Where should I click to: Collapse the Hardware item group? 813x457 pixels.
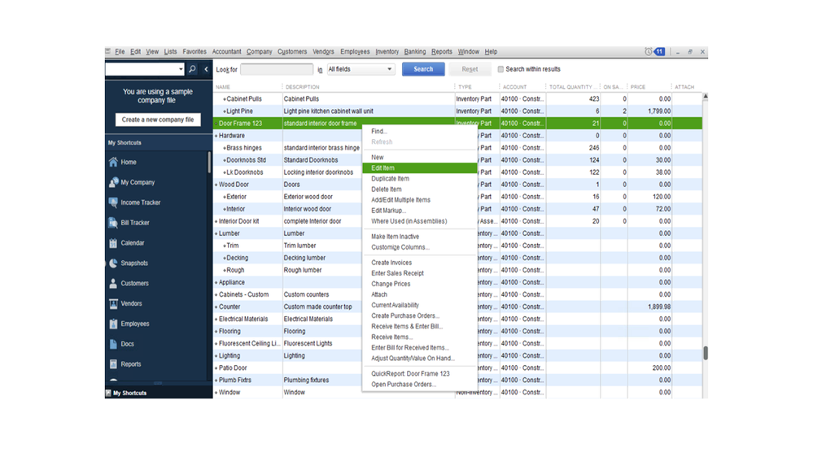pyautogui.click(x=216, y=136)
